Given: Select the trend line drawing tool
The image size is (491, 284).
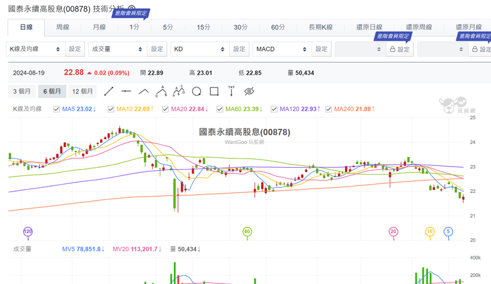Looking at the screenshot, I should coord(109,91).
